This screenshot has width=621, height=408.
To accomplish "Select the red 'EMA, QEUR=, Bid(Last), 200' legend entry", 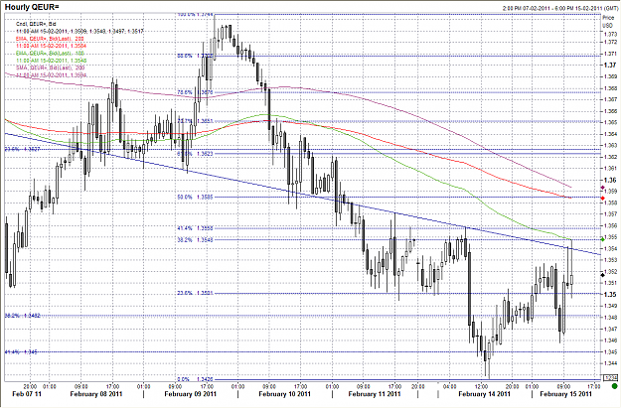I will [x=50, y=39].
